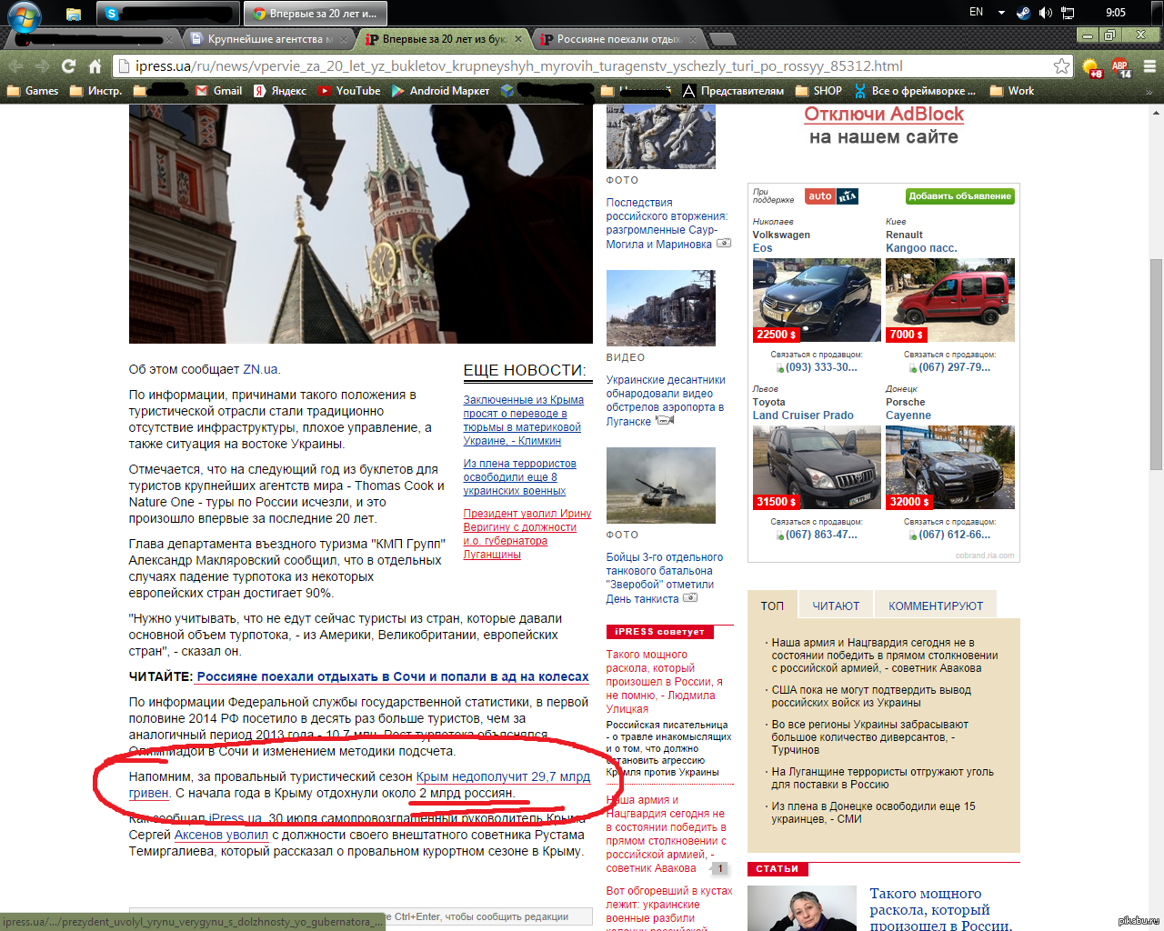
Task: Switch to the КОММЕНТИРУЮТ tab
Action: point(936,606)
